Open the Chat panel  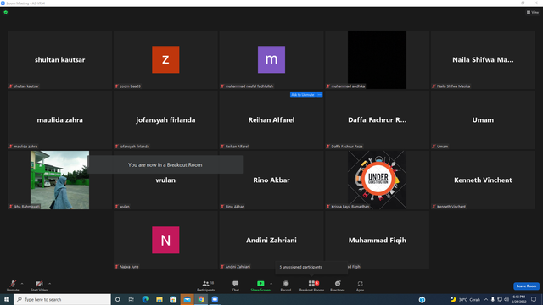pos(236,286)
